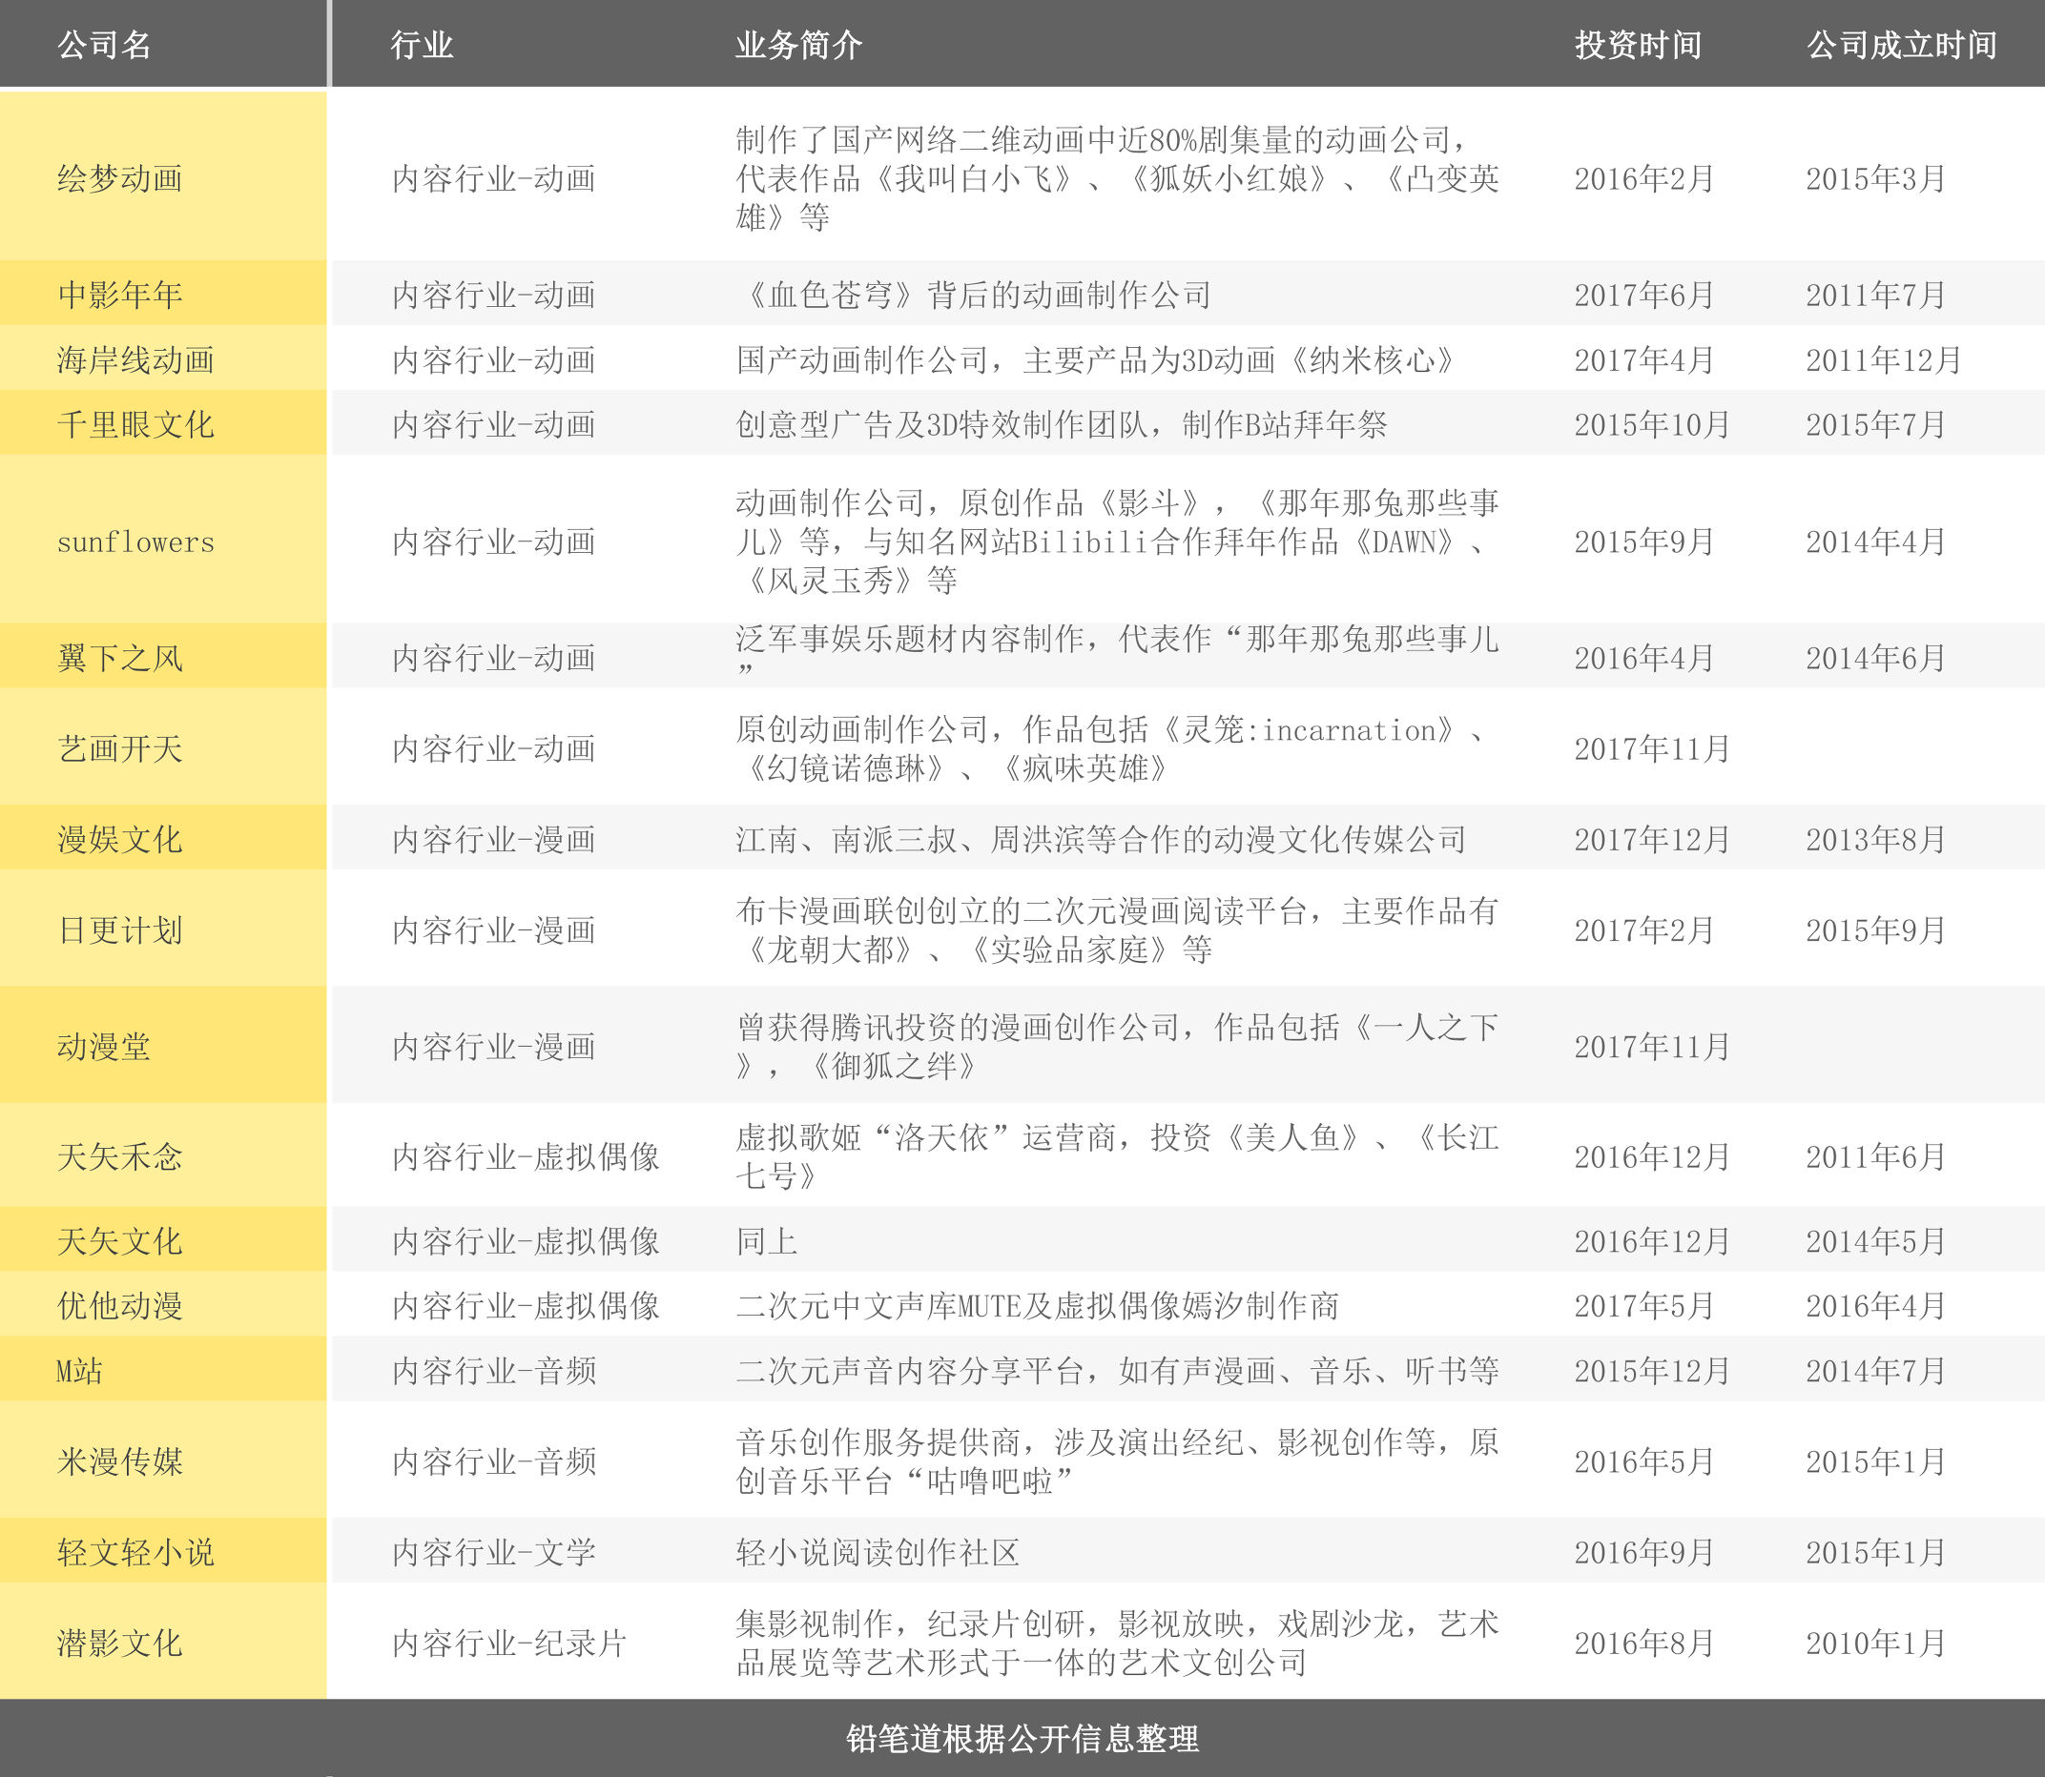Select the 漫娱文化 company cell
The height and width of the screenshot is (1777, 2045).
click(120, 839)
